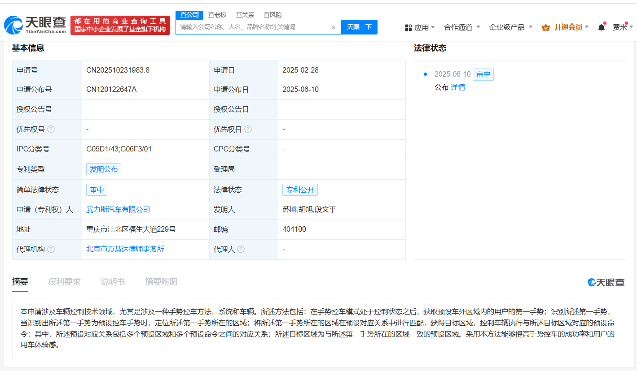Click the company name search input field

254,27
